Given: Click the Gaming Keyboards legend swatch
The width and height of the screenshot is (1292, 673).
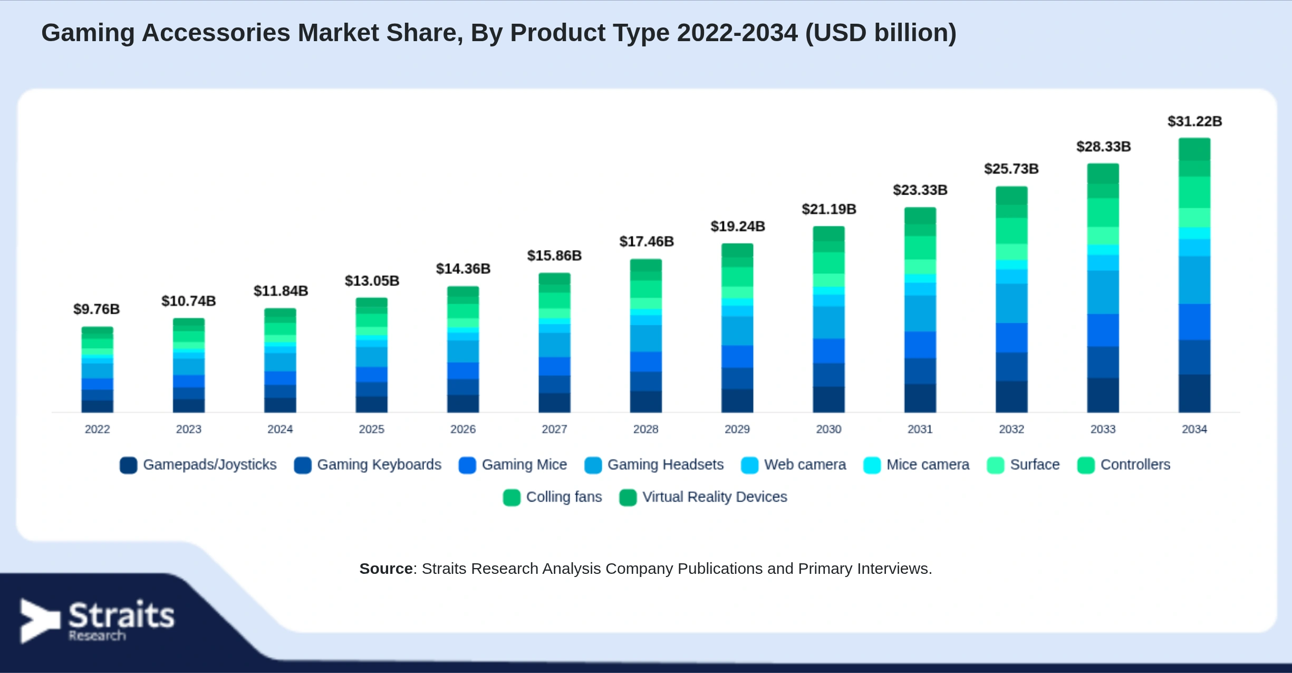Looking at the screenshot, I should tap(302, 465).
